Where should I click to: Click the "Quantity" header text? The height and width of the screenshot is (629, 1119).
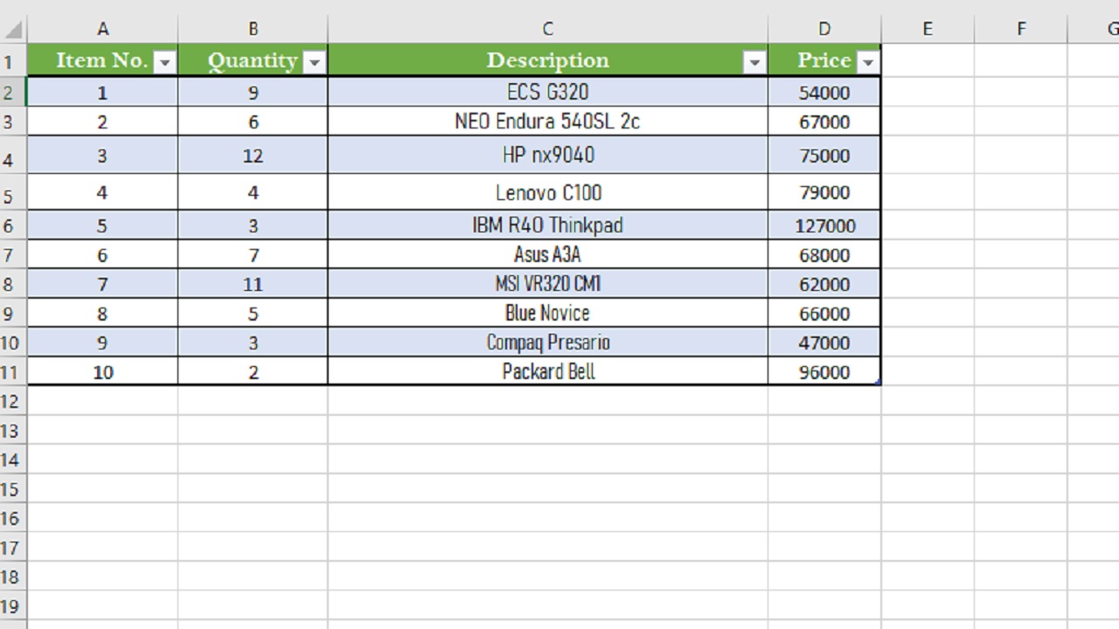point(253,60)
